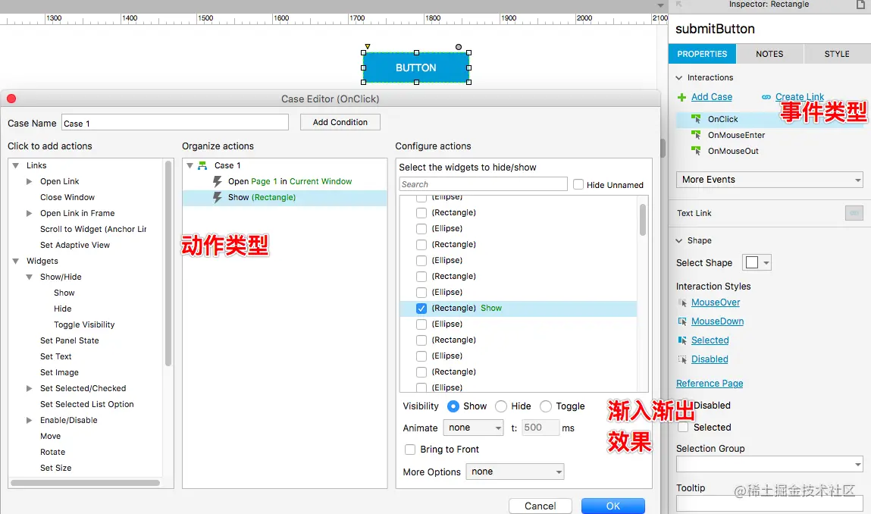Screen dimensions: 871x514
Task: Click the actions list horizontal scrollbar
Action: coord(86,483)
